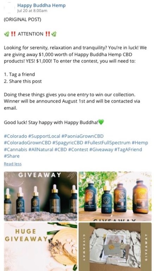This screenshot has height=271, width=154.
Task: View the opened shipping box photo
Action: [115, 247]
